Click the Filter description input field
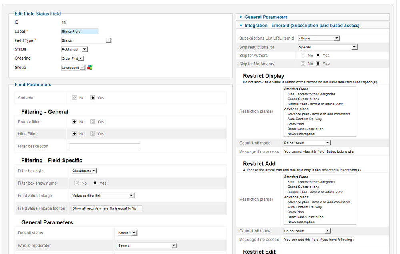 click(x=105, y=146)
